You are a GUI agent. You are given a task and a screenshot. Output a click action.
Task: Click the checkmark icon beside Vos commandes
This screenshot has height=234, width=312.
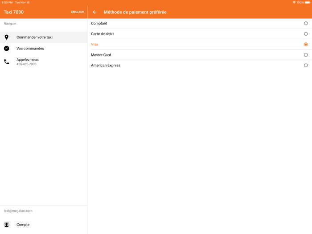coord(7,48)
